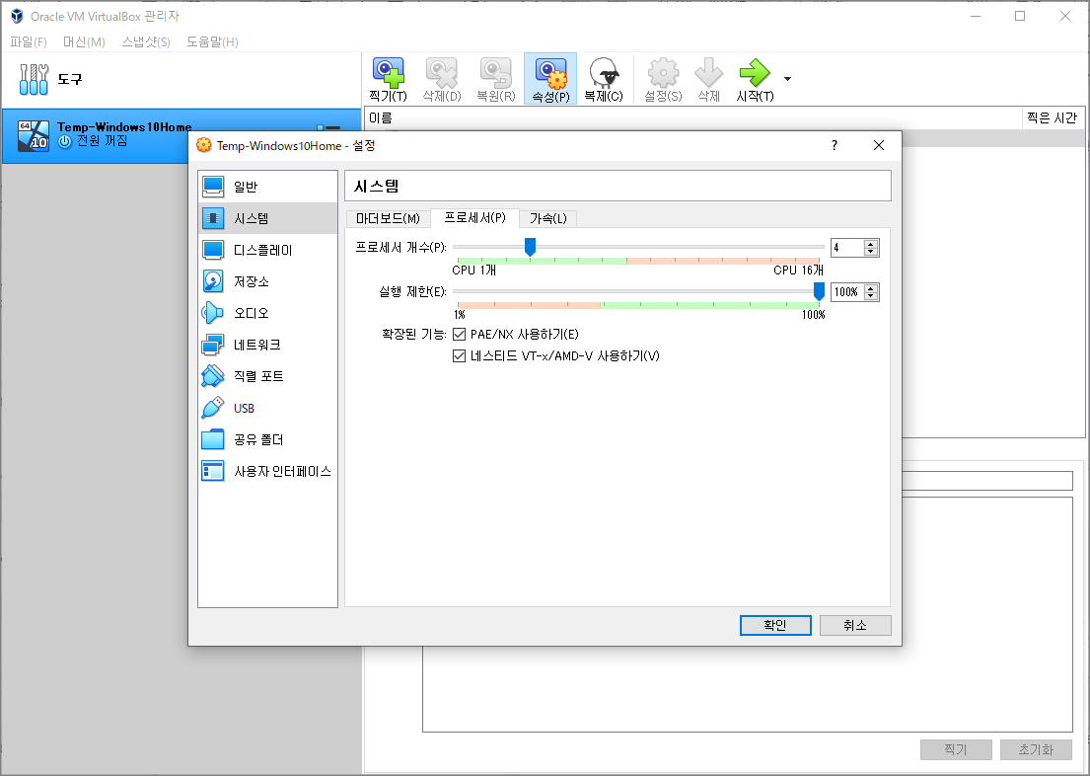Decrease the processor count with down arrow

(x=871, y=252)
